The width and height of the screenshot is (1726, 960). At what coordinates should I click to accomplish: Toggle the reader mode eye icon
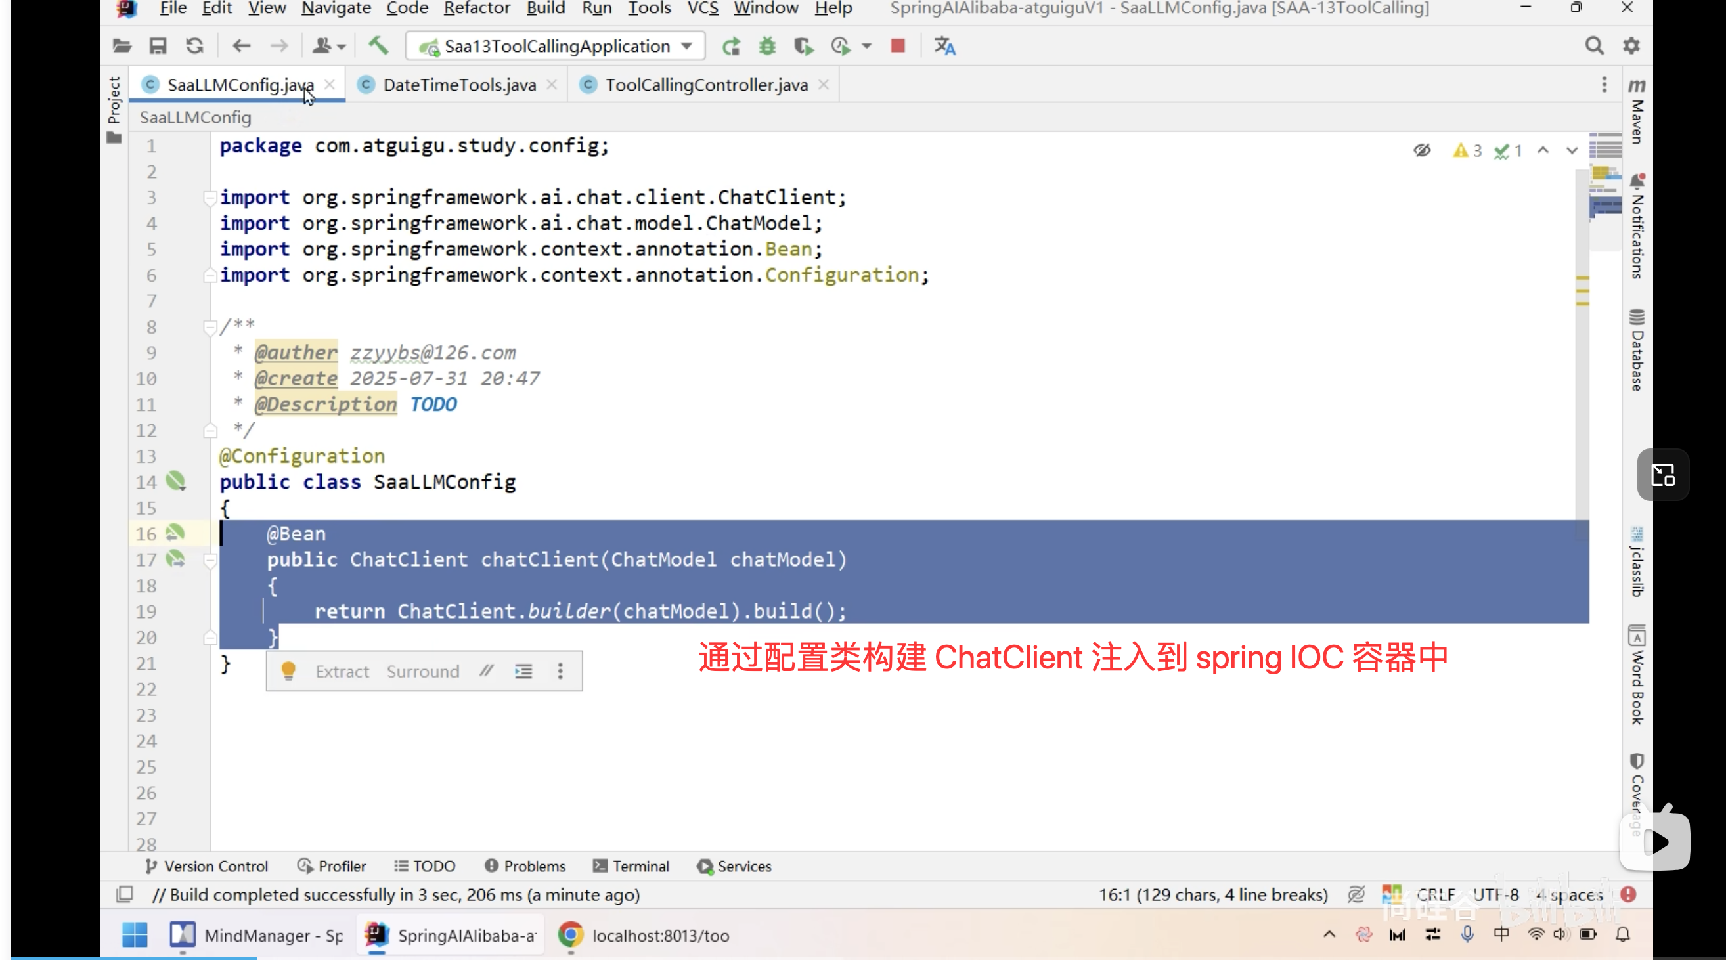pyautogui.click(x=1422, y=150)
